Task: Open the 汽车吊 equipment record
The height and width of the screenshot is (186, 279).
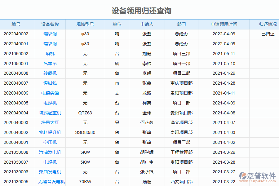Action: click(x=51, y=64)
